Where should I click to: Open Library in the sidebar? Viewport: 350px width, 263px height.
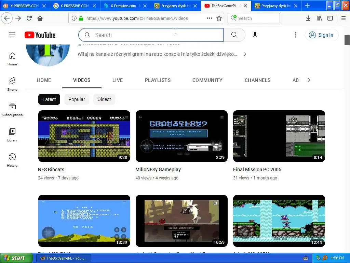[x=12, y=135]
